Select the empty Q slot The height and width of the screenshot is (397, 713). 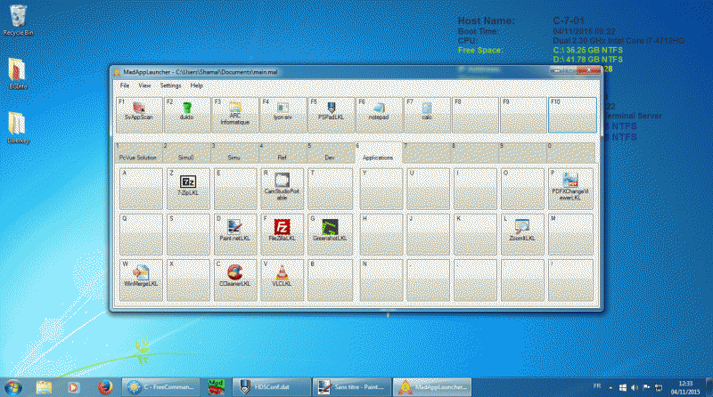click(x=141, y=234)
